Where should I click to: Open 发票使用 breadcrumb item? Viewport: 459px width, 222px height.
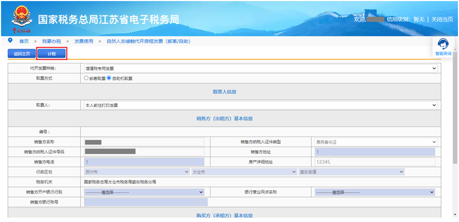click(x=84, y=42)
